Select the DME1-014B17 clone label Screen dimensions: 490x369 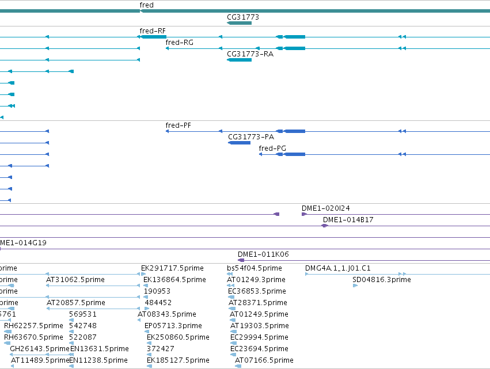[x=348, y=220]
